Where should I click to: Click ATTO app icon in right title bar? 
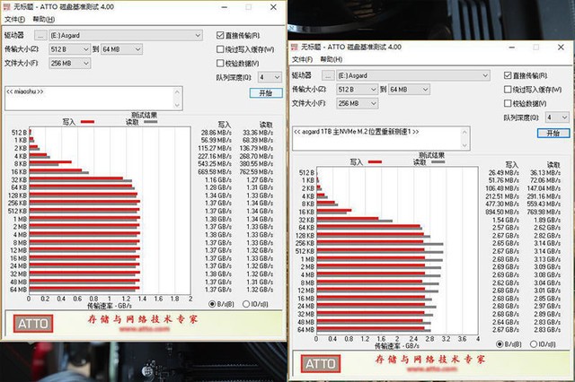[x=294, y=47]
